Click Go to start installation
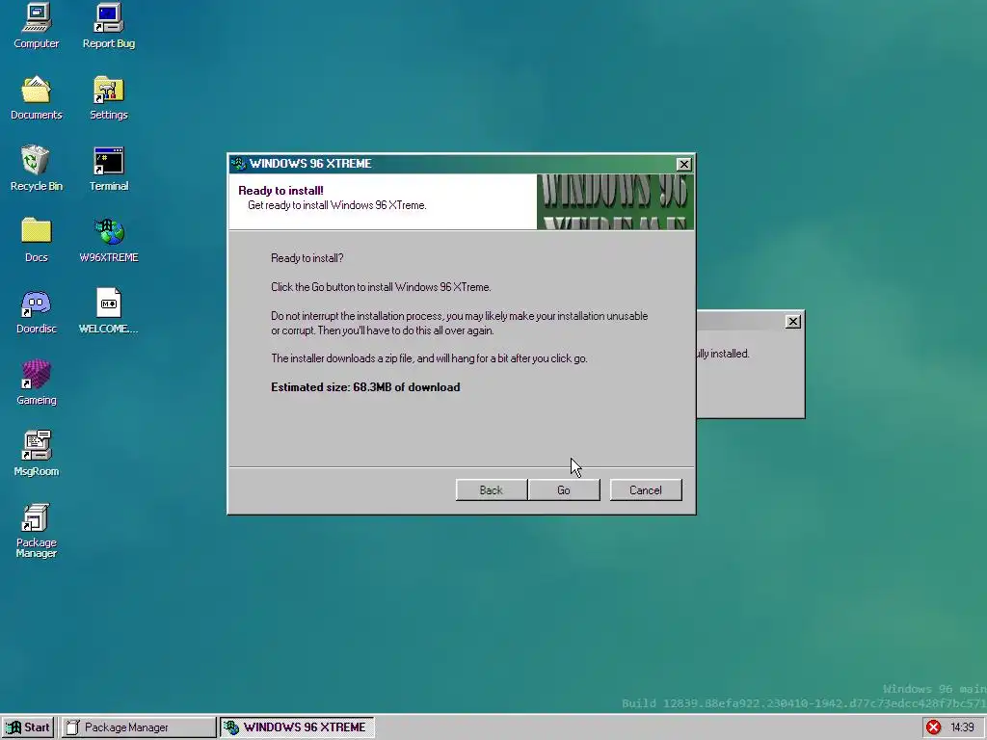The image size is (987, 740). (x=564, y=490)
